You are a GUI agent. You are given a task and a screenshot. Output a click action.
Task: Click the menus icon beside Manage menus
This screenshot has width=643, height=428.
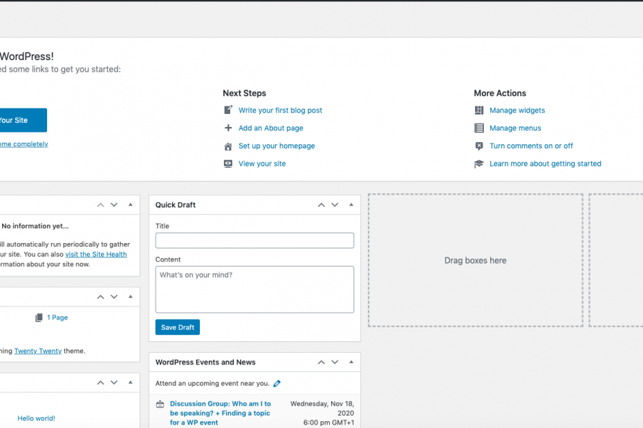479,128
